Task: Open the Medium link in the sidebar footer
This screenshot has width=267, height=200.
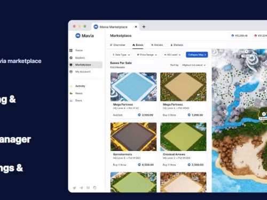Action: click(88, 188)
